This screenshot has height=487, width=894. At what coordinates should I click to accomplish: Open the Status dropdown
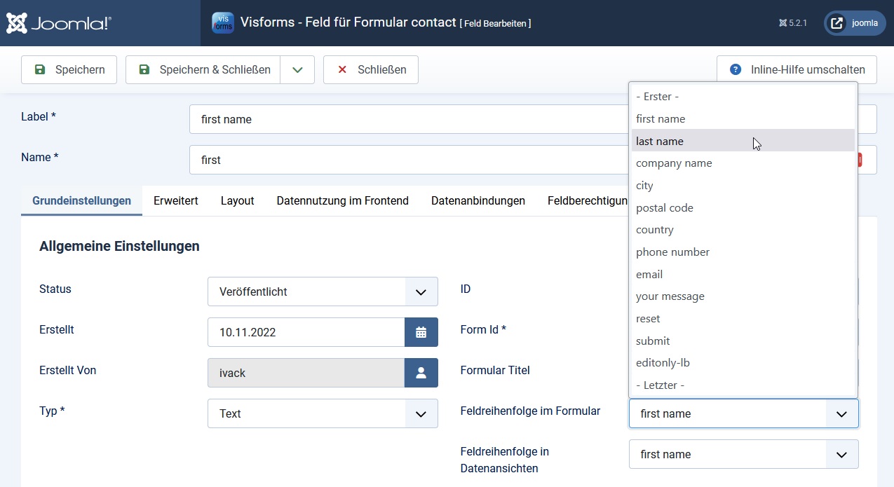pos(323,291)
